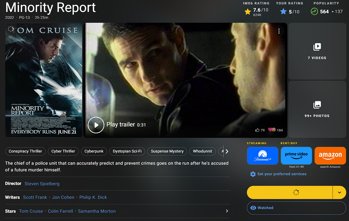This screenshot has width=349, height=221.
Task: Click the green popularity trend icon
Action: pyautogui.click(x=314, y=12)
